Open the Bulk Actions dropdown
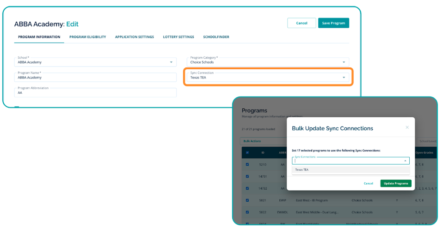Viewport: 443px width, 241px height. [x=252, y=141]
